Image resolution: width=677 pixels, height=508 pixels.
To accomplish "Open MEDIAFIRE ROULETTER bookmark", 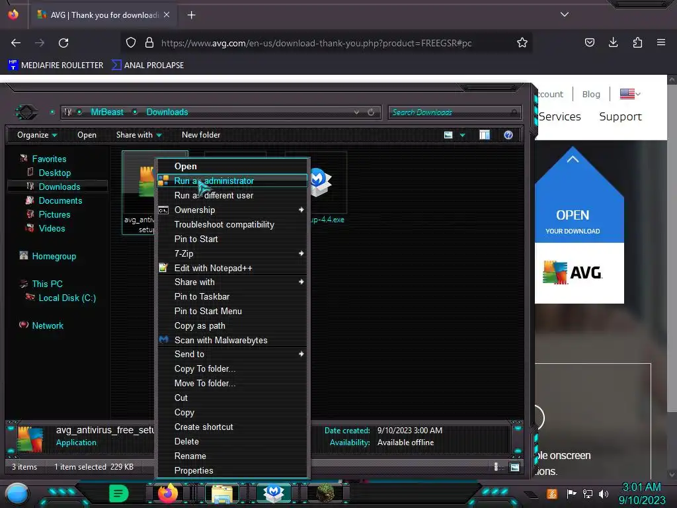I will click(x=56, y=65).
